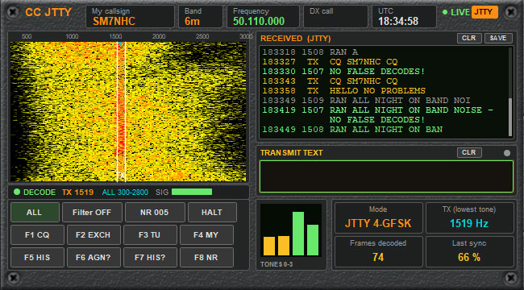
Task: Click the orange JTTY mode badge
Action: (x=484, y=12)
